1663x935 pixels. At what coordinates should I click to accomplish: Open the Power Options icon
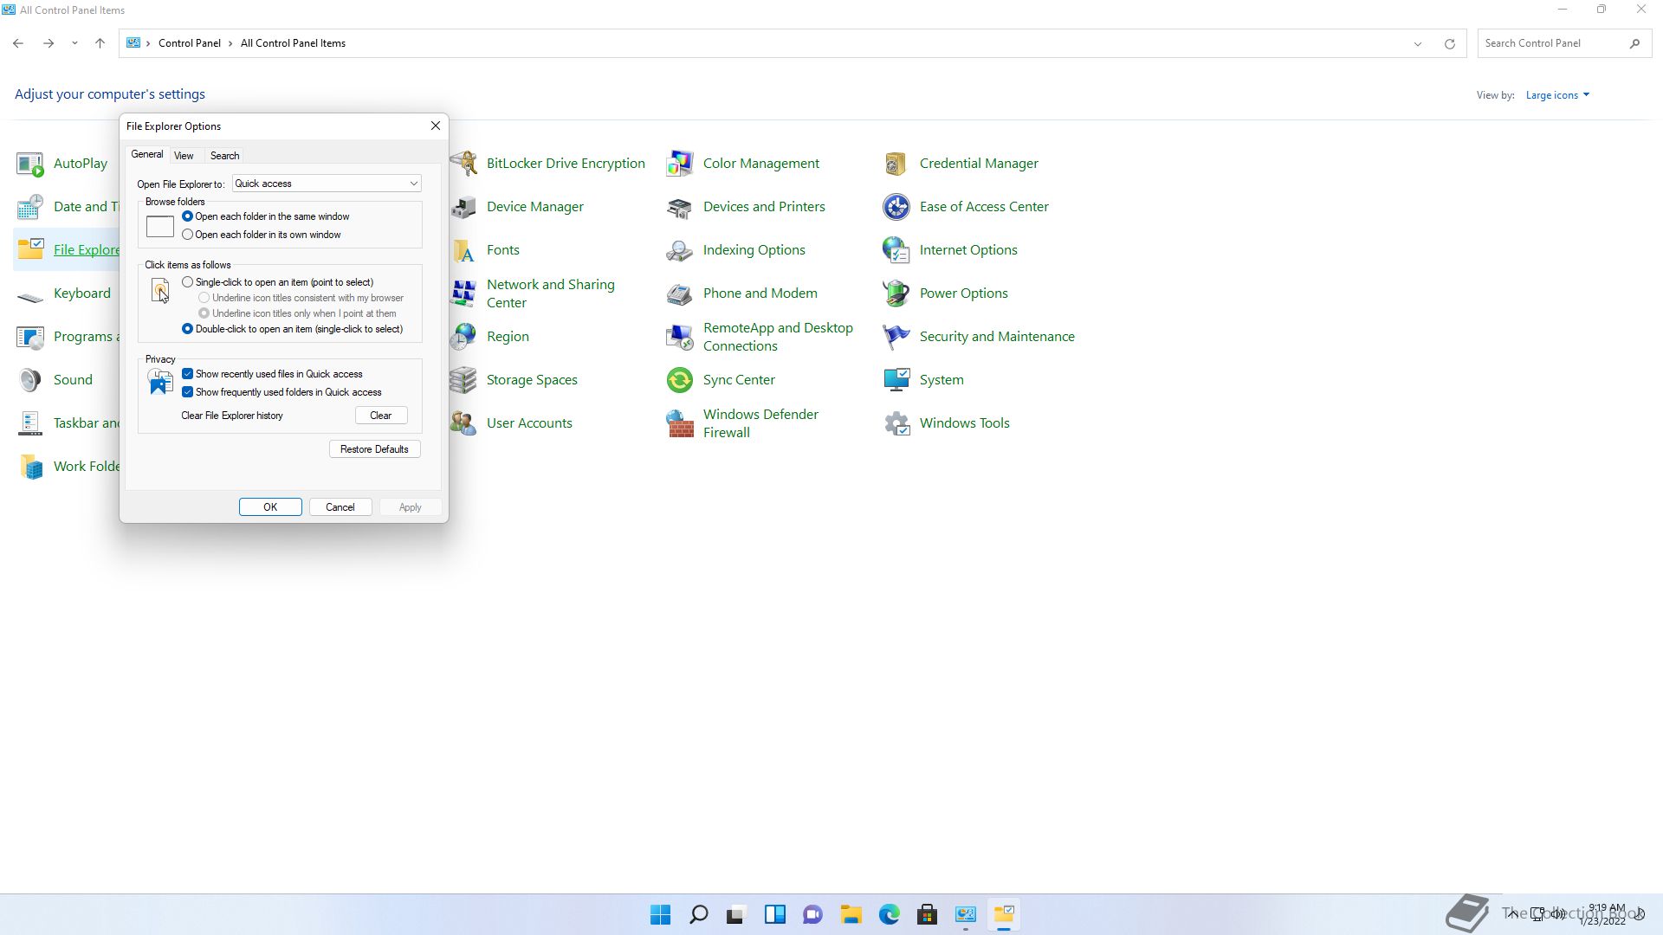(x=896, y=293)
